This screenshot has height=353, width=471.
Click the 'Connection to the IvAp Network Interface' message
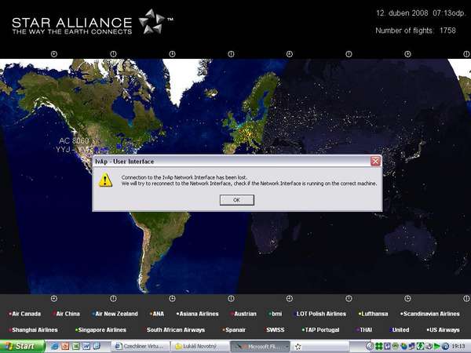[184, 177]
